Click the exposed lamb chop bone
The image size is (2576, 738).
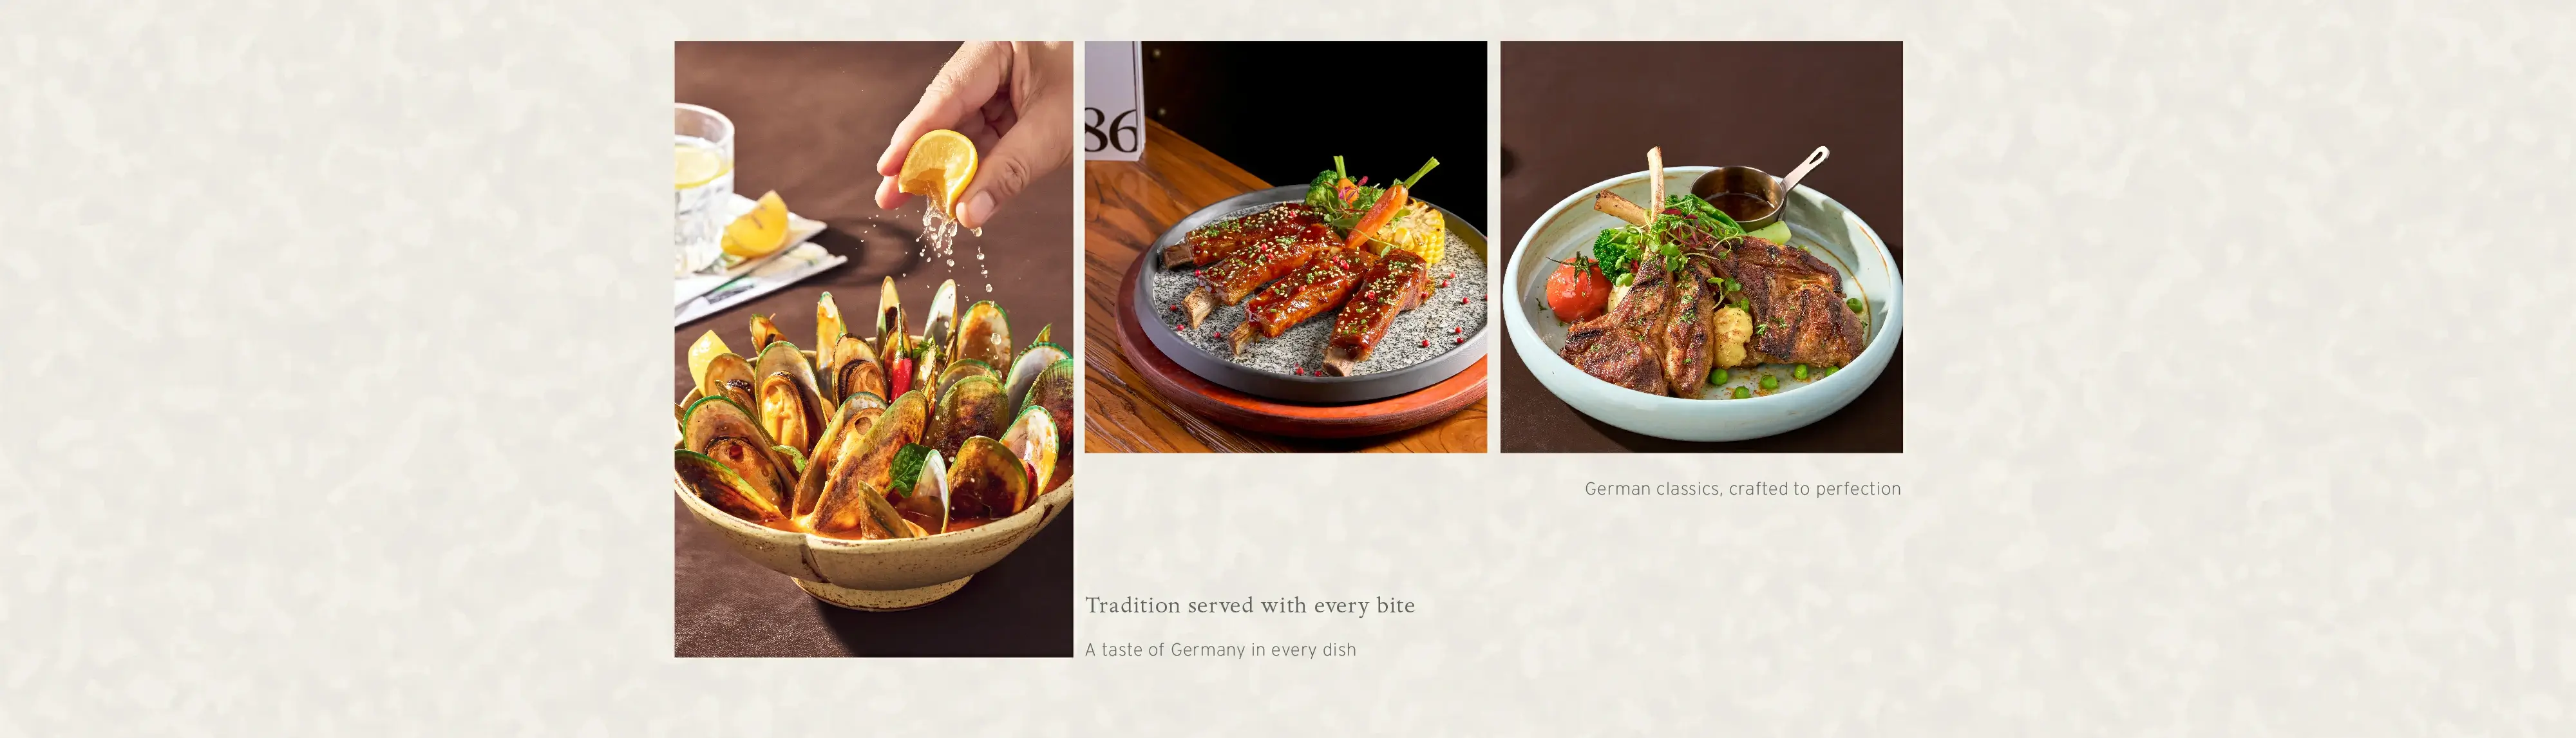[1657, 185]
